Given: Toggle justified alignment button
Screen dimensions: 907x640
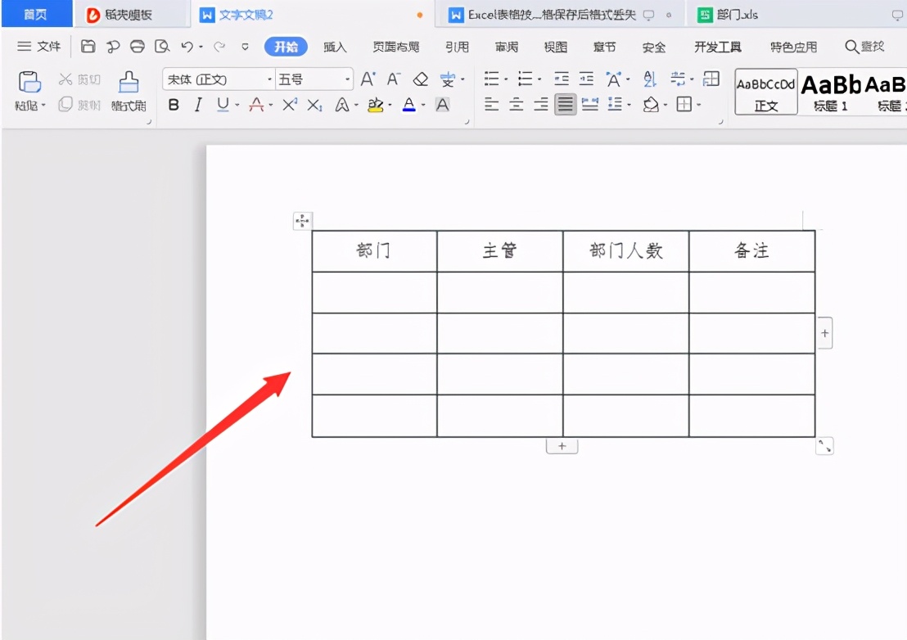Looking at the screenshot, I should (x=565, y=105).
